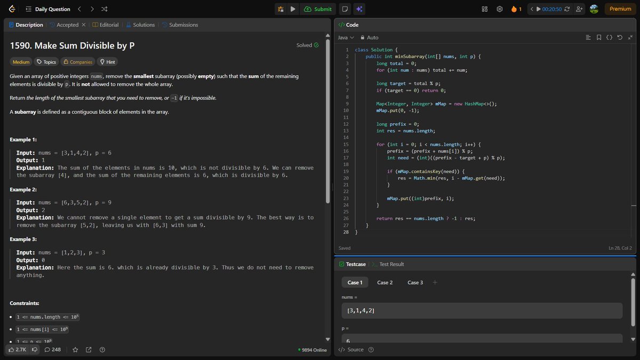
Task: Submit the solution
Action: pyautogui.click(x=318, y=9)
